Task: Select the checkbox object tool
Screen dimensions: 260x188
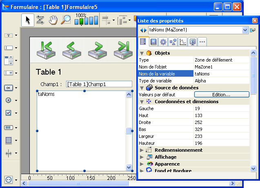Action: tap(8, 113)
